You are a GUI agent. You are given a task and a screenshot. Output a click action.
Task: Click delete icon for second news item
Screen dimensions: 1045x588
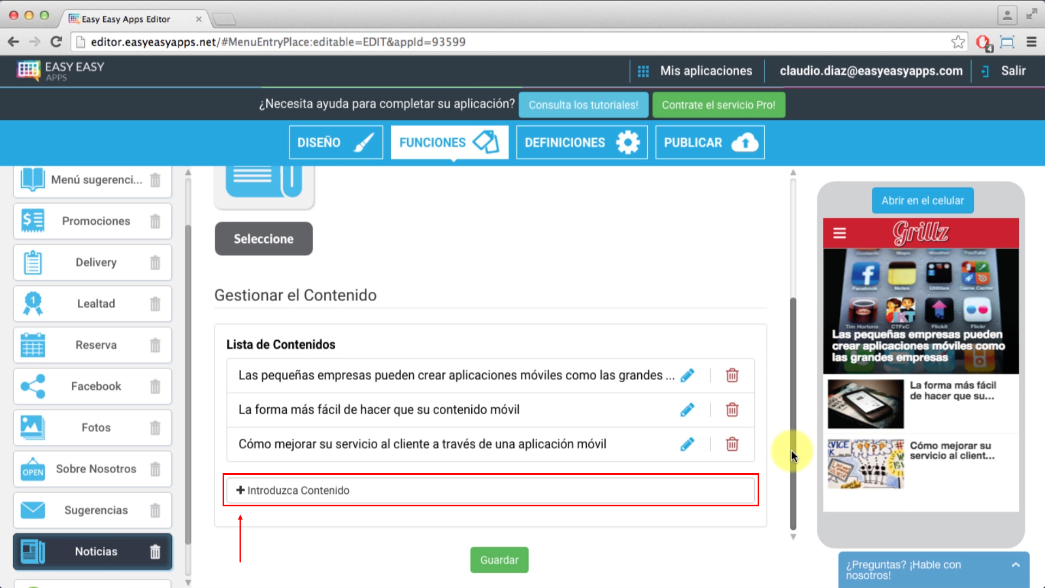(732, 408)
